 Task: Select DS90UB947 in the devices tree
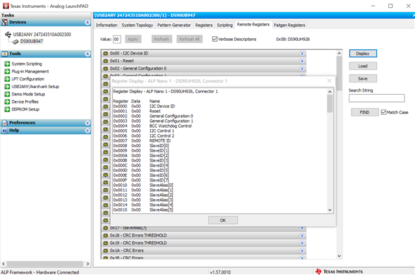32,42
